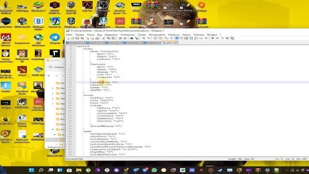Select the options document tab
The image size is (309, 174).
tap(169, 43)
